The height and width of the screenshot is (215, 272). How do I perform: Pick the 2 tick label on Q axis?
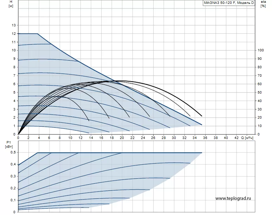(28, 138)
